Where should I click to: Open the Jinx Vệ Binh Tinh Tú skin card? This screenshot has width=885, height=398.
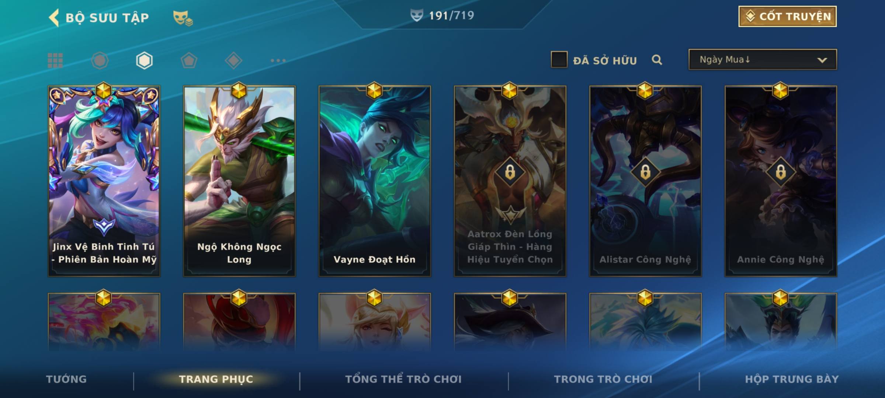coord(104,181)
